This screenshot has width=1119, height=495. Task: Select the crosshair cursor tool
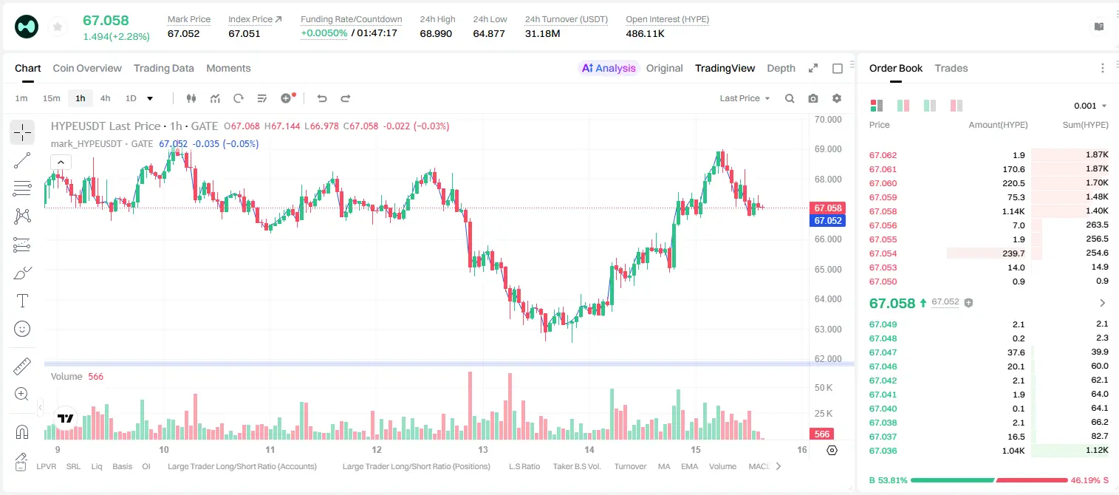(x=22, y=132)
